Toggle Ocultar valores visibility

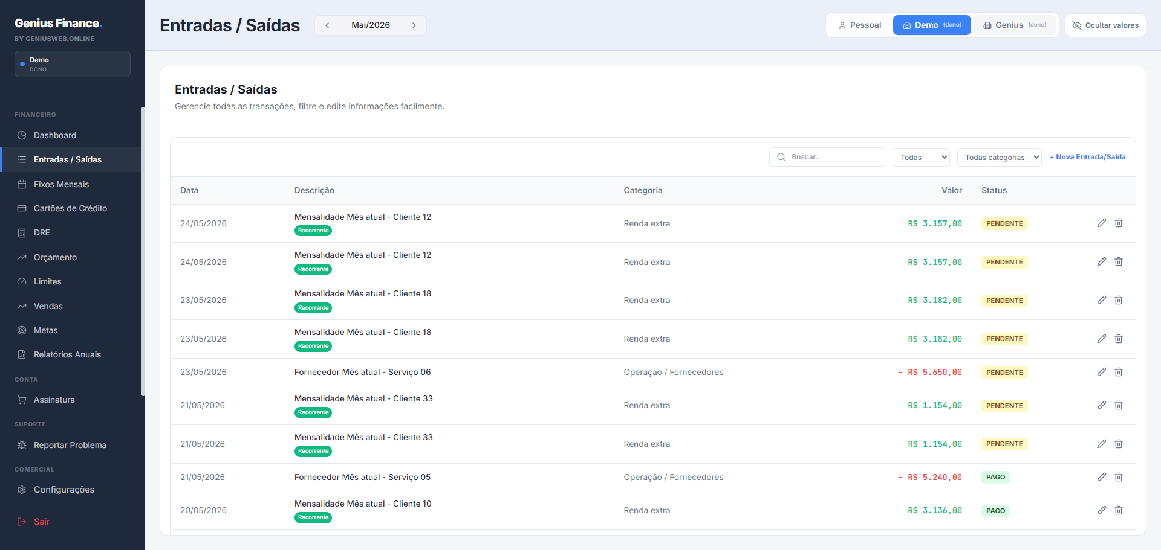click(1105, 25)
